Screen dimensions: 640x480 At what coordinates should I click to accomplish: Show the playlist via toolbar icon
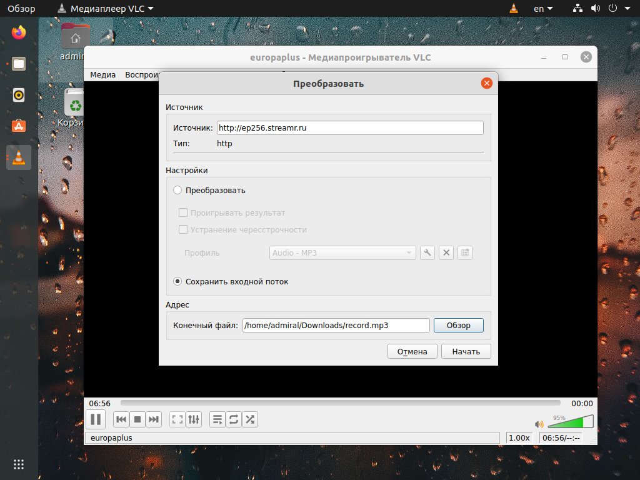click(x=217, y=419)
